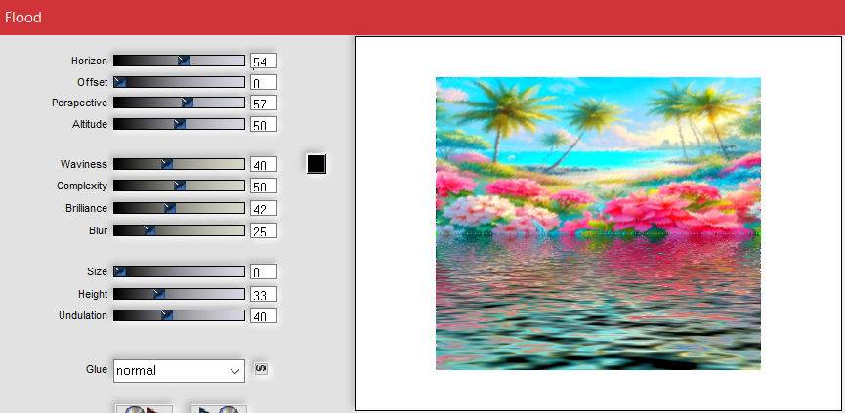Viewport: 845px width, 413px height.
Task: Select the Waviness value field
Action: tap(264, 164)
